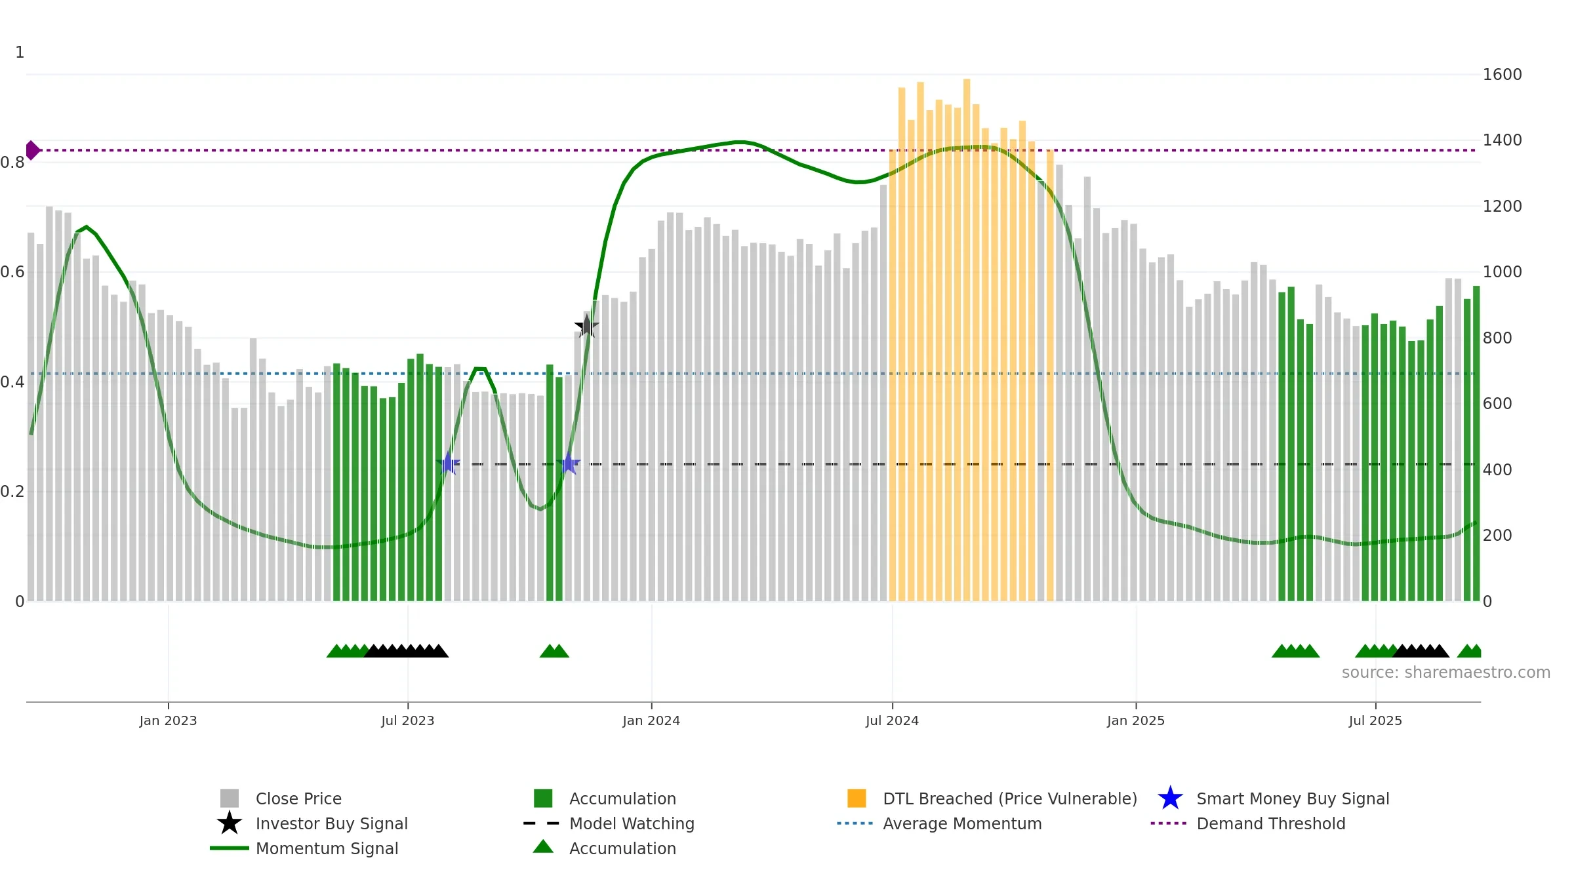Screen dimensions: 1574x885
Task: Toggle the Model Watching legend entry
Action: click(x=609, y=823)
